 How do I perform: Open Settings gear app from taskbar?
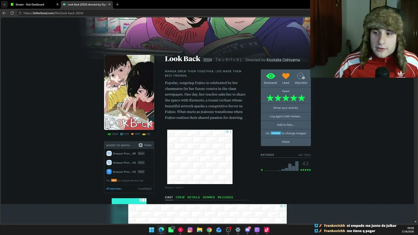tap(238, 230)
